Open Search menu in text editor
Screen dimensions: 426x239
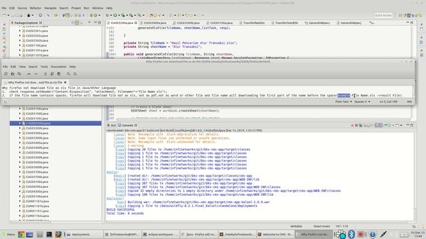[x=33, y=66]
